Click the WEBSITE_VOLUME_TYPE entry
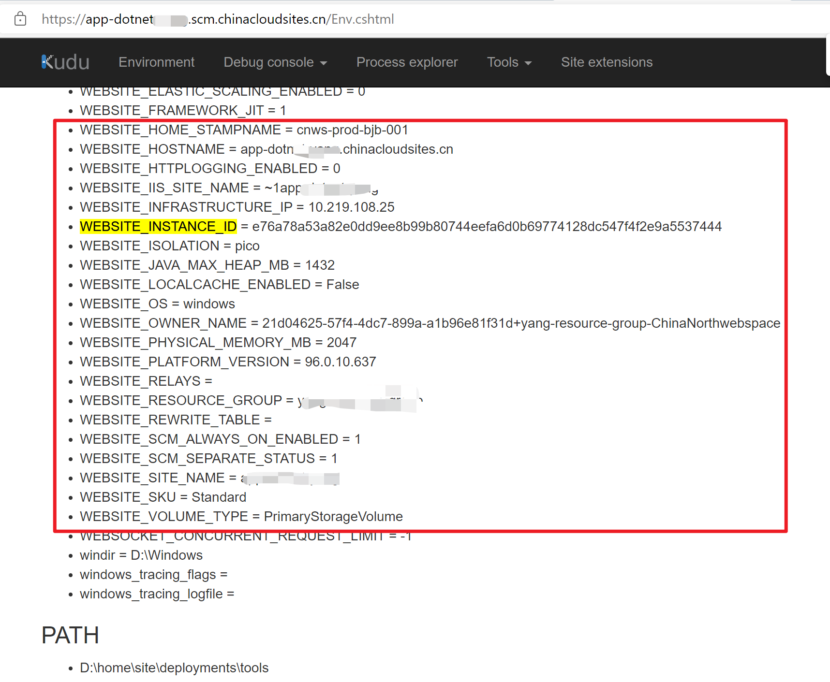 pyautogui.click(x=241, y=517)
